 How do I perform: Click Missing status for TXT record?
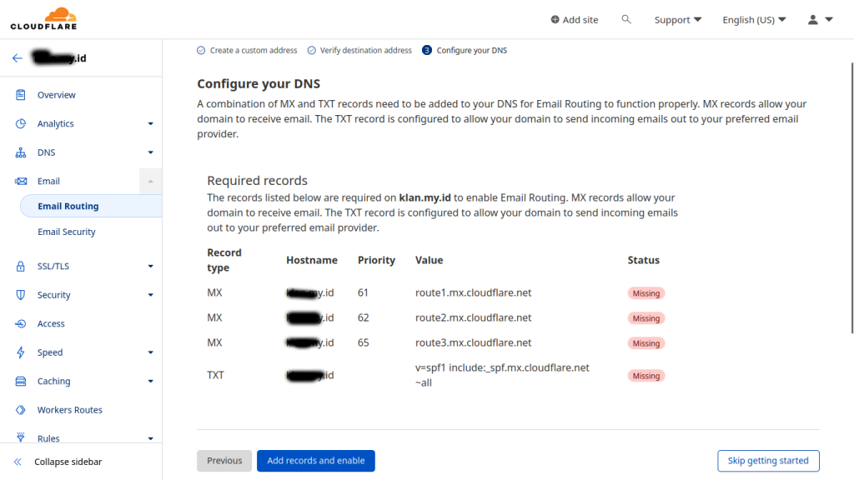[646, 376]
